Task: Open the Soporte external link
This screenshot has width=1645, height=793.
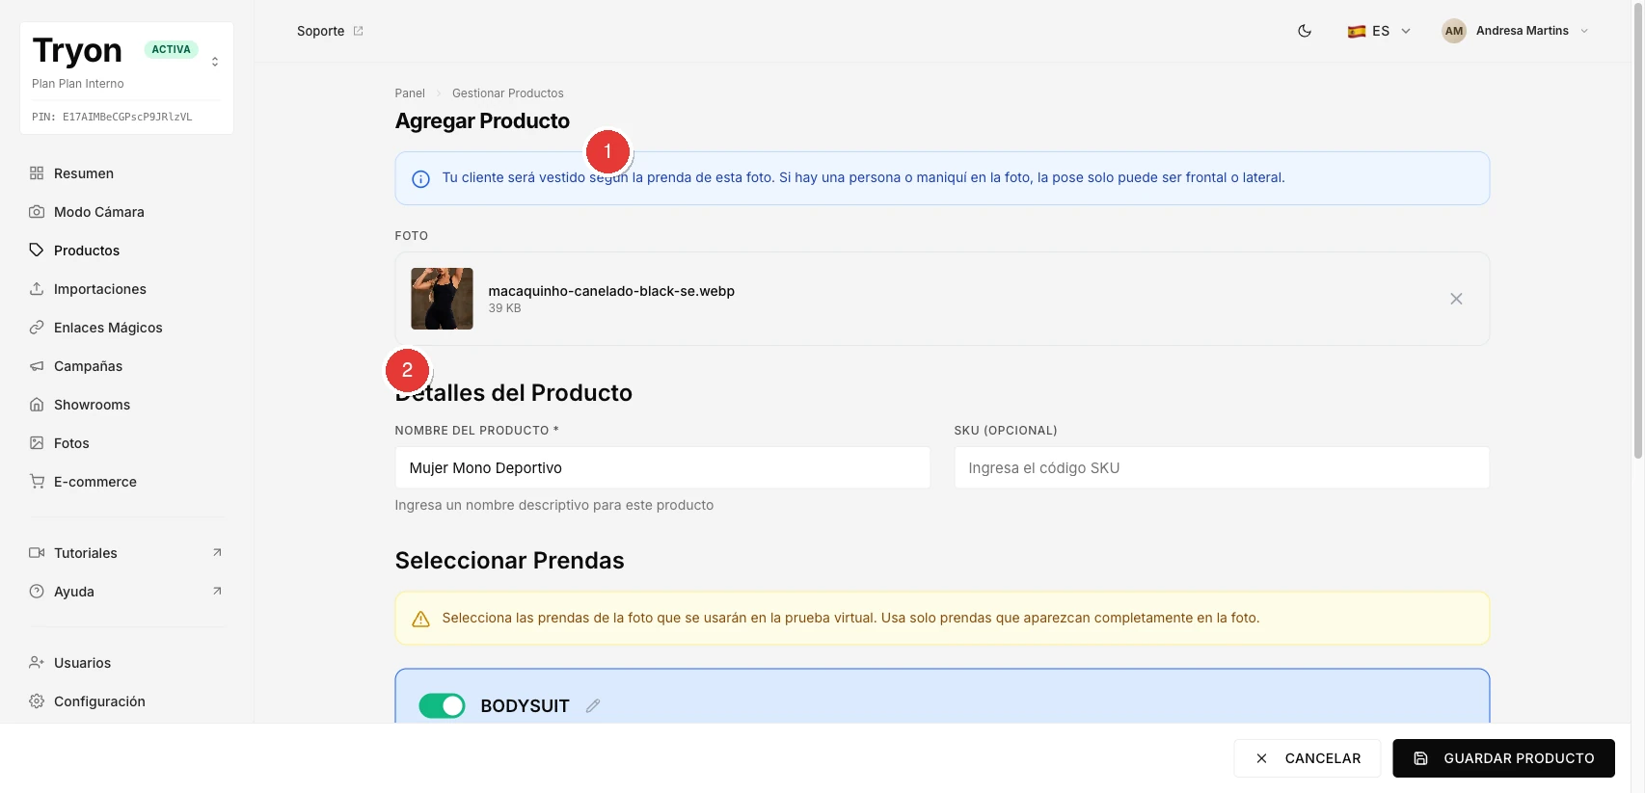Action: [x=330, y=31]
